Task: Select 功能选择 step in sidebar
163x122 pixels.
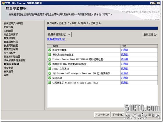Action: pyautogui.click(x=8, y=27)
